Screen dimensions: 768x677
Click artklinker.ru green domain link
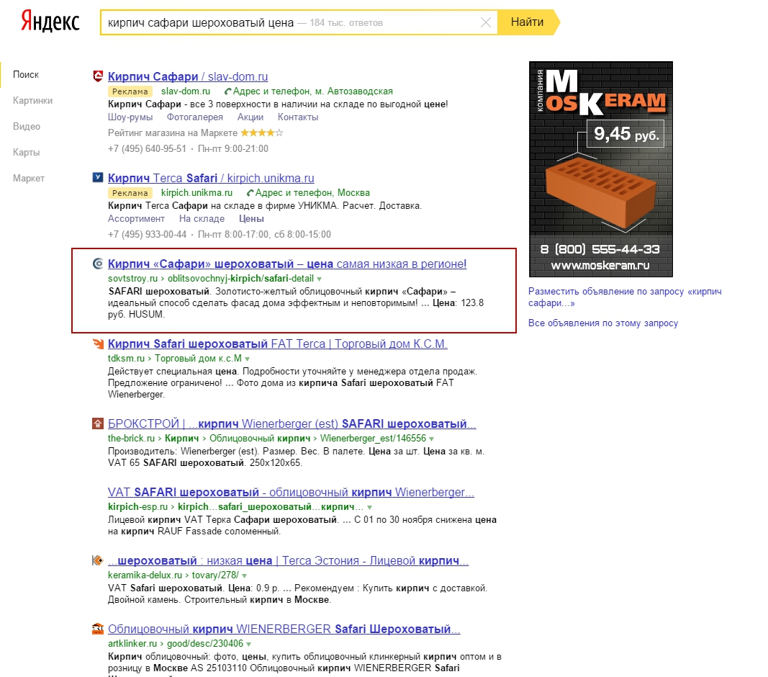(x=132, y=644)
